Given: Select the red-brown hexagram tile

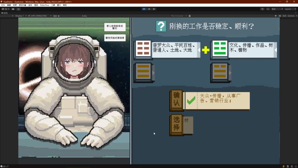Looking at the screenshot, I should point(143,49).
